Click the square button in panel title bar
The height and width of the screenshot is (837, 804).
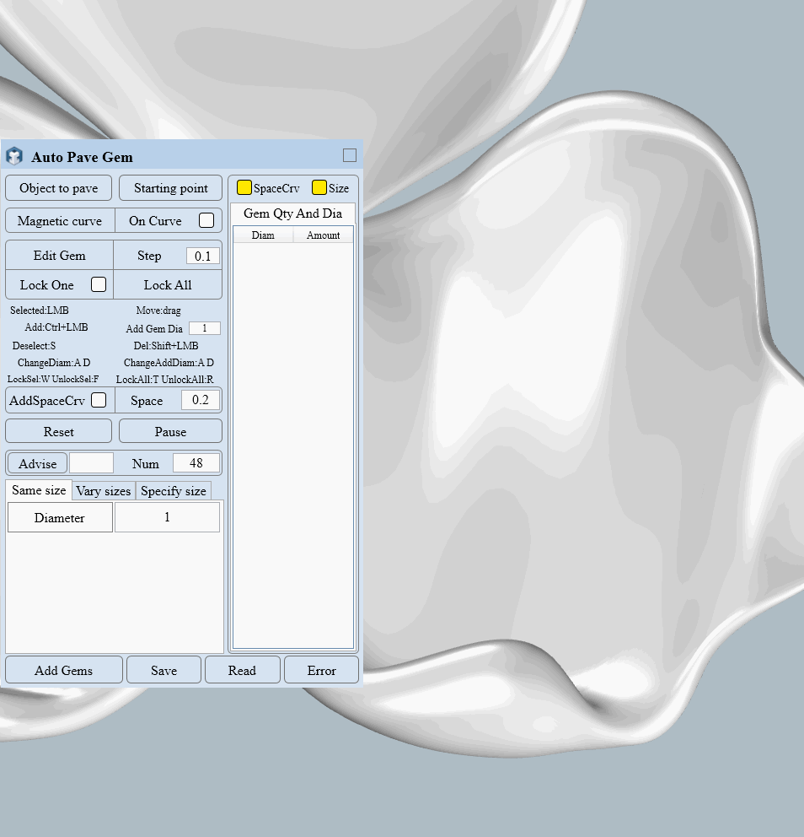coord(350,155)
